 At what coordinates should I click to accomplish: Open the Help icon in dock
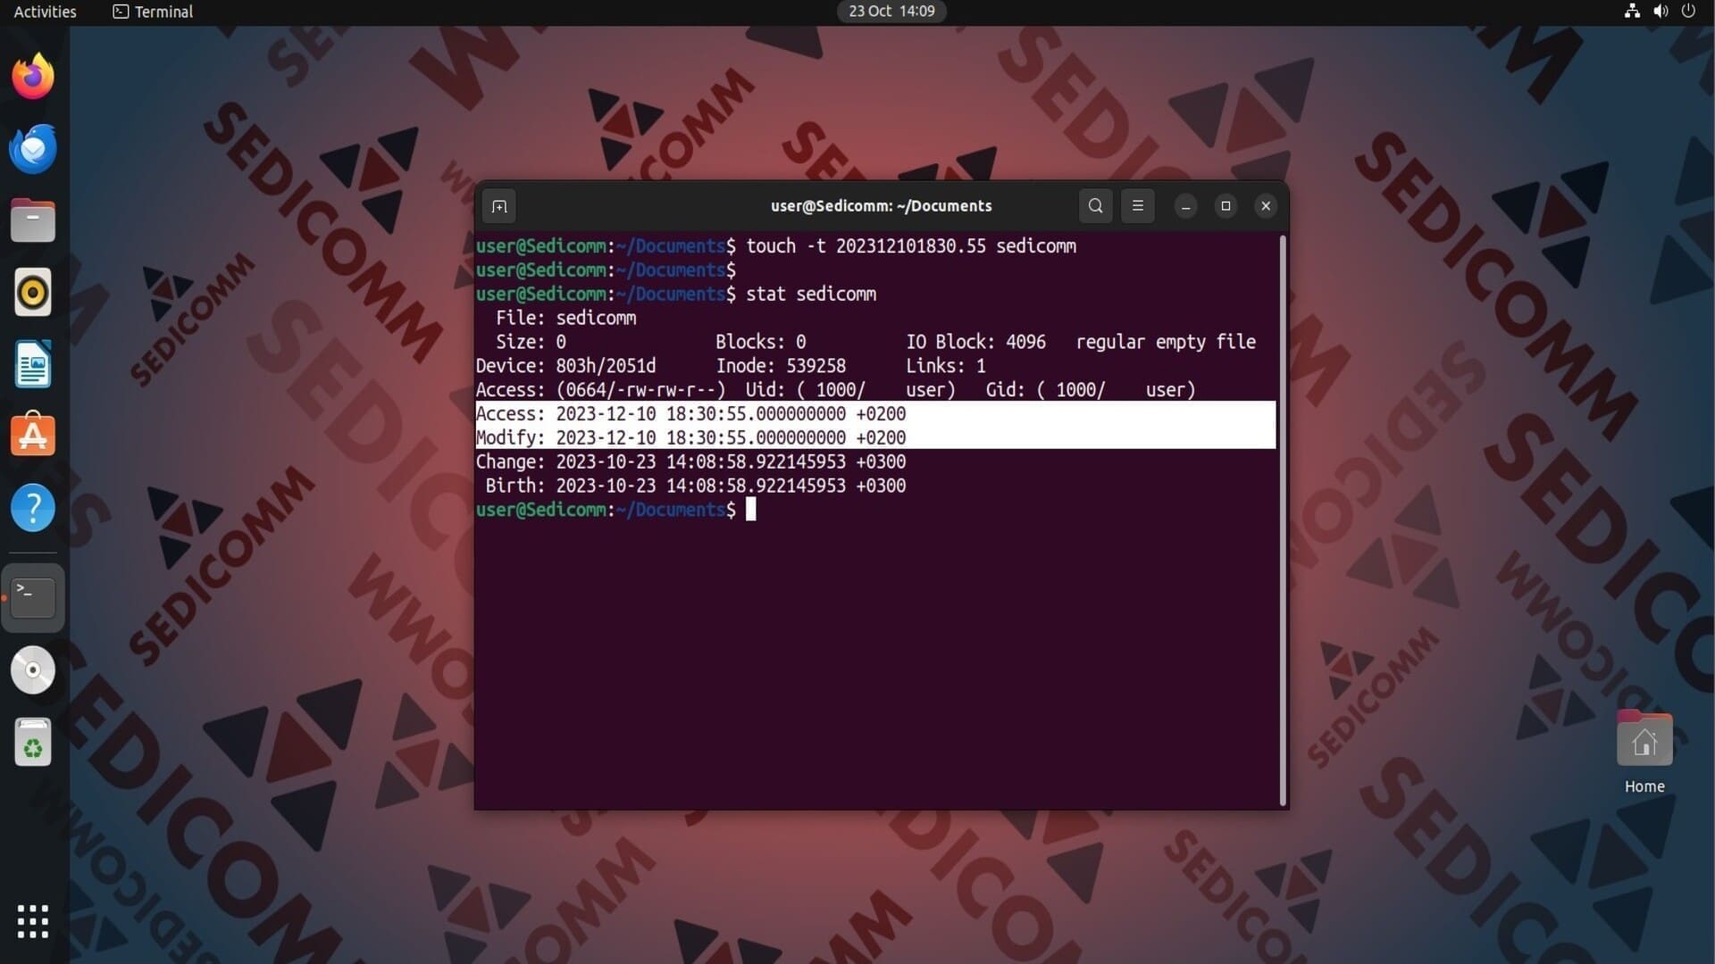33,508
